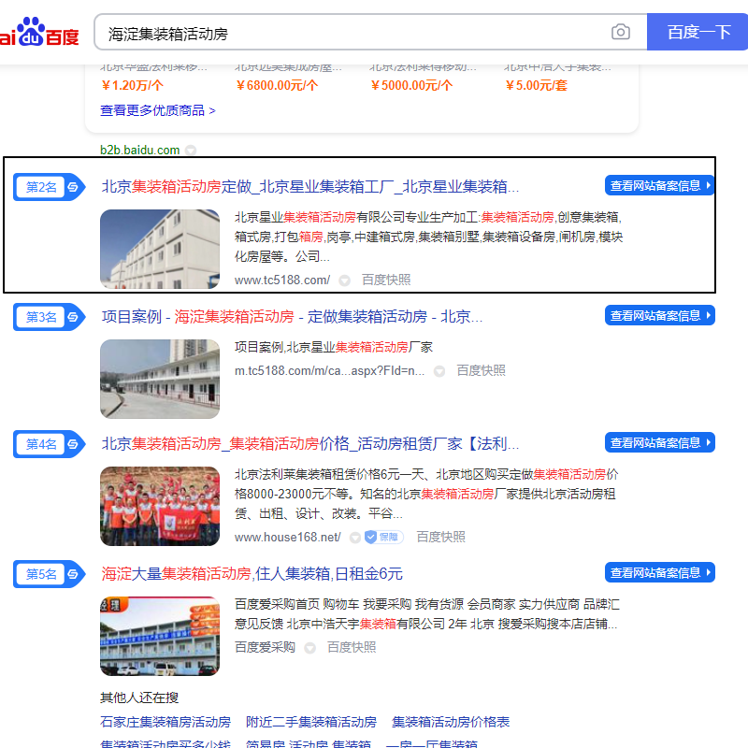Open thumbnail of white container building
This screenshot has width=748, height=748.
coord(160,249)
